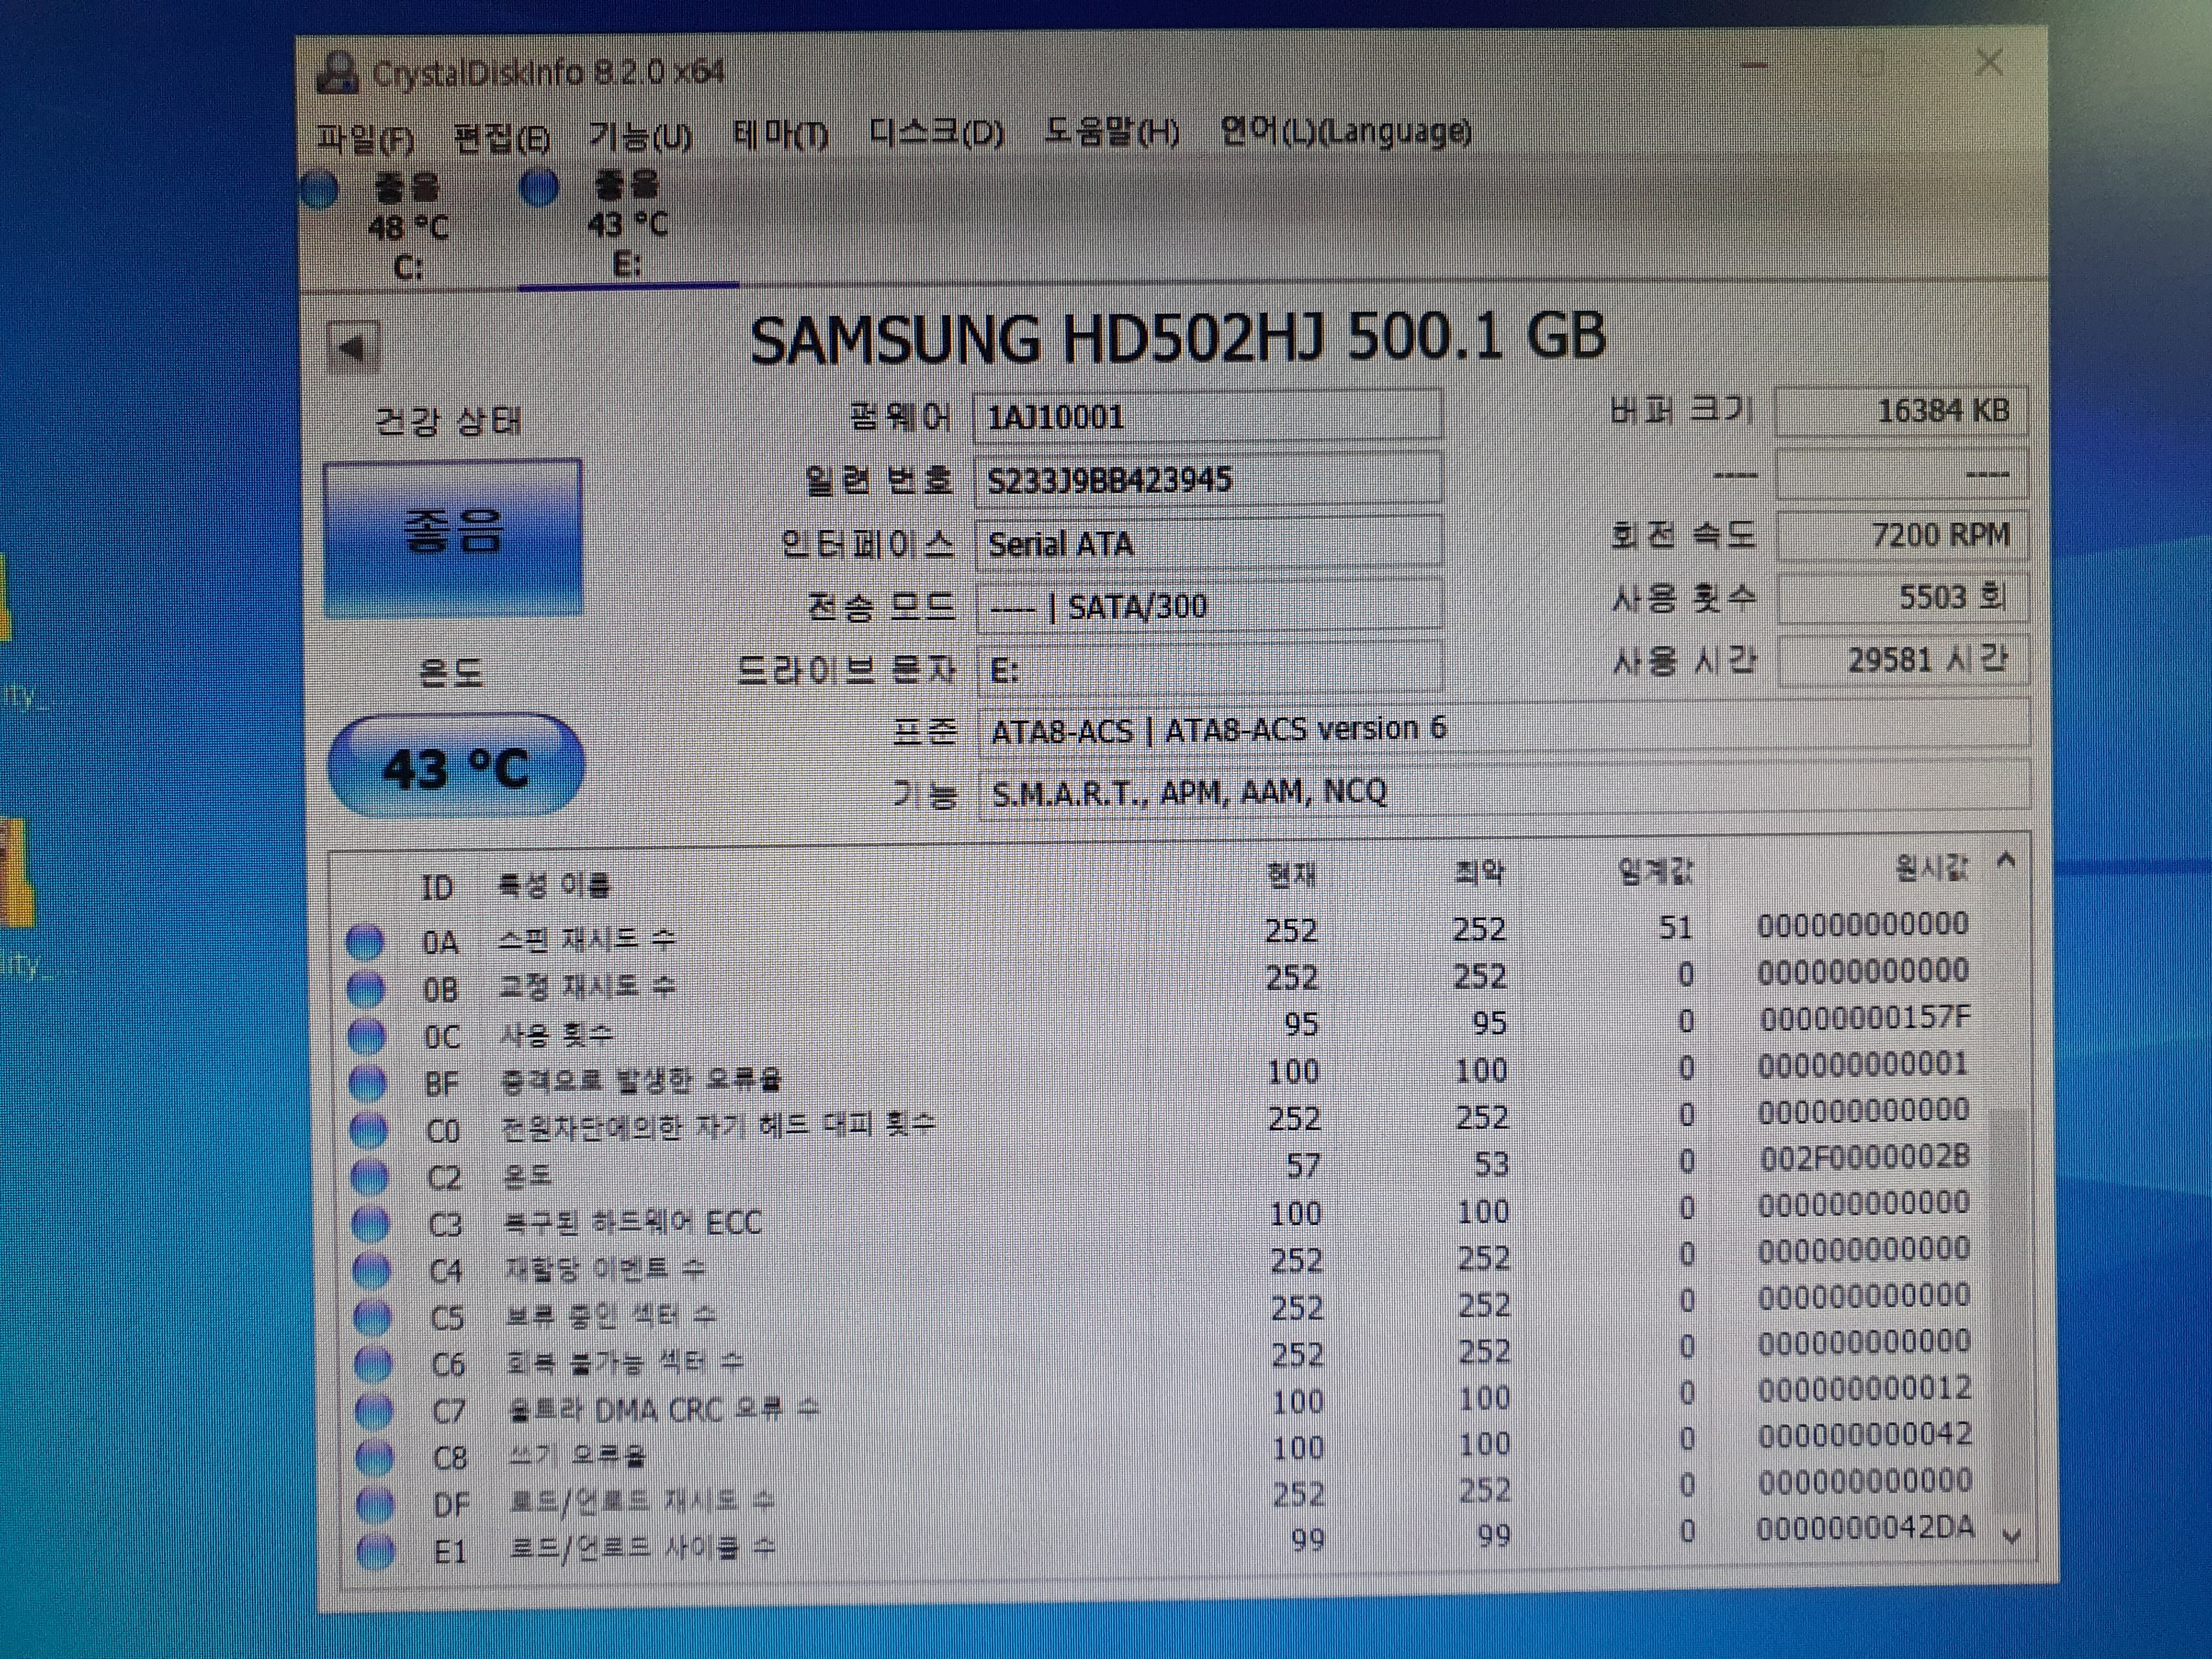Open the 기능(U) menu
Screen dimensions: 2212x1659
[640, 136]
